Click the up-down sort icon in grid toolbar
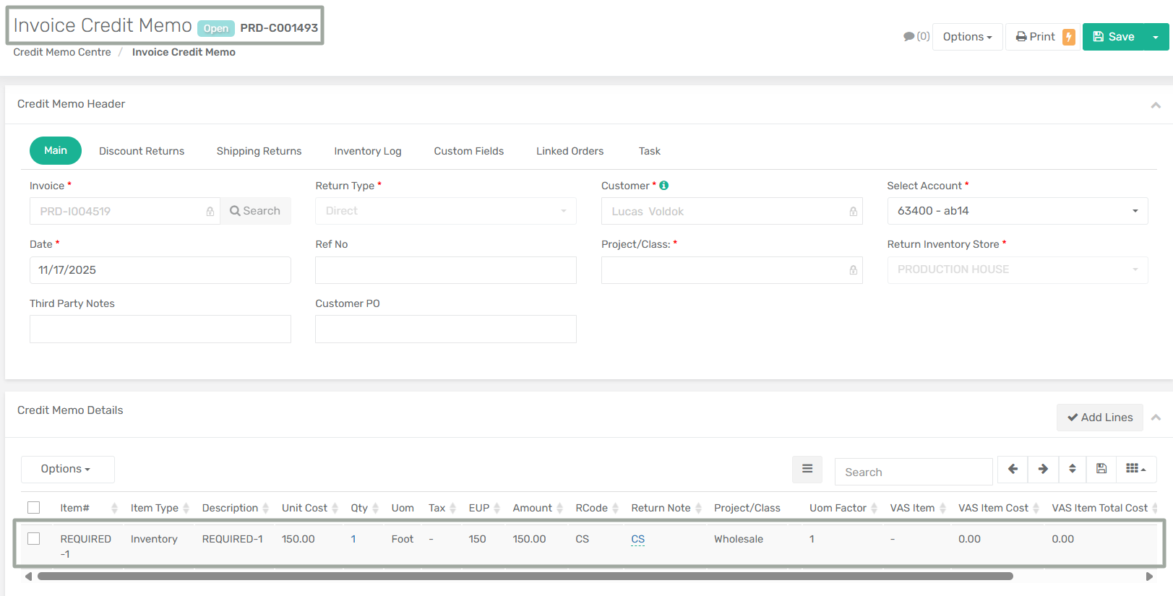Image resolution: width=1173 pixels, height=596 pixels. [1073, 469]
